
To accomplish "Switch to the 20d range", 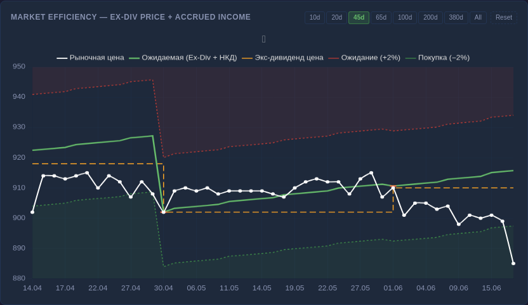I will point(336,18).
